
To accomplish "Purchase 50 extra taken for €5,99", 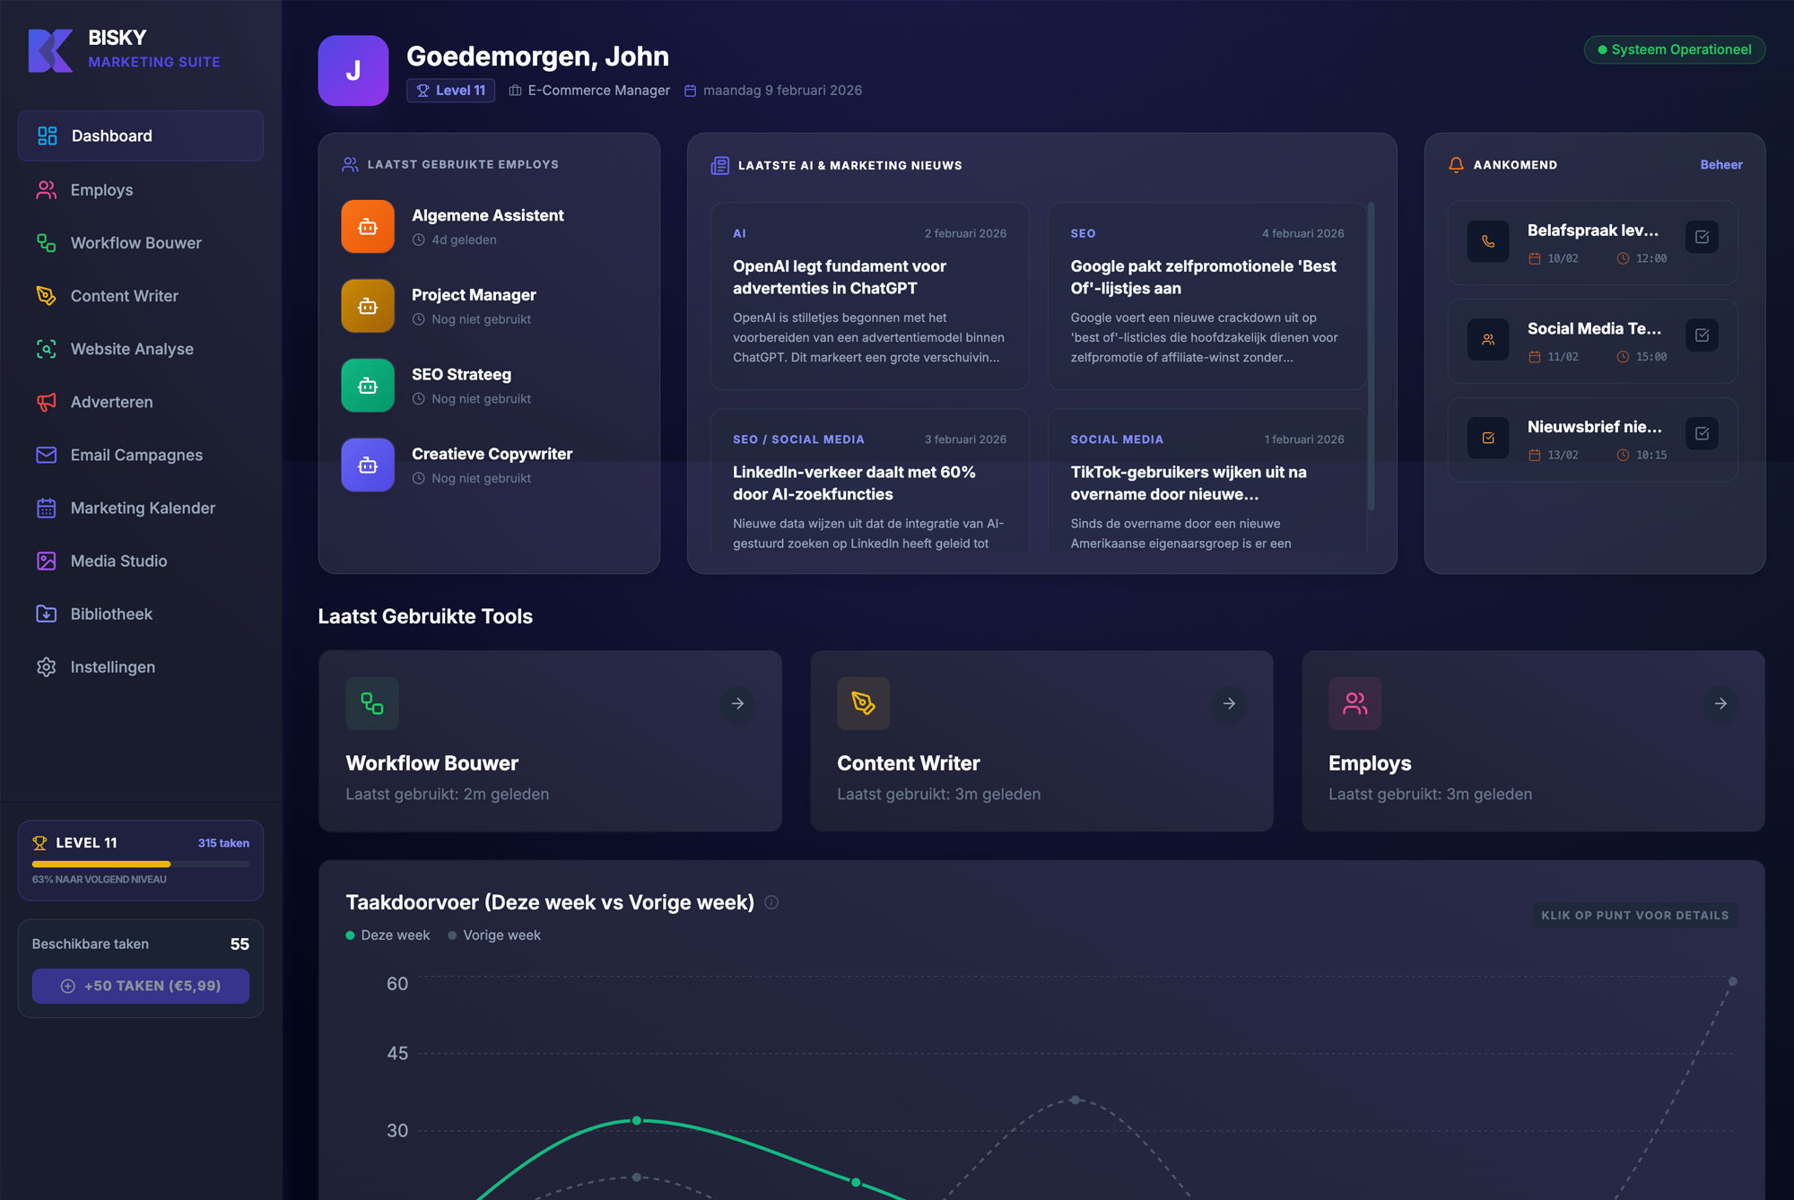I will pyautogui.click(x=140, y=986).
